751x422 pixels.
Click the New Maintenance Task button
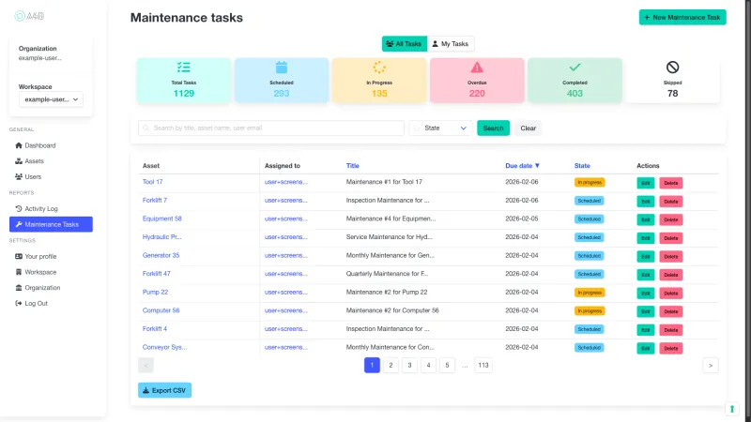[x=682, y=17]
